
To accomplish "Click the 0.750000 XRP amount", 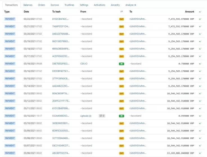I will (x=186, y=64).
